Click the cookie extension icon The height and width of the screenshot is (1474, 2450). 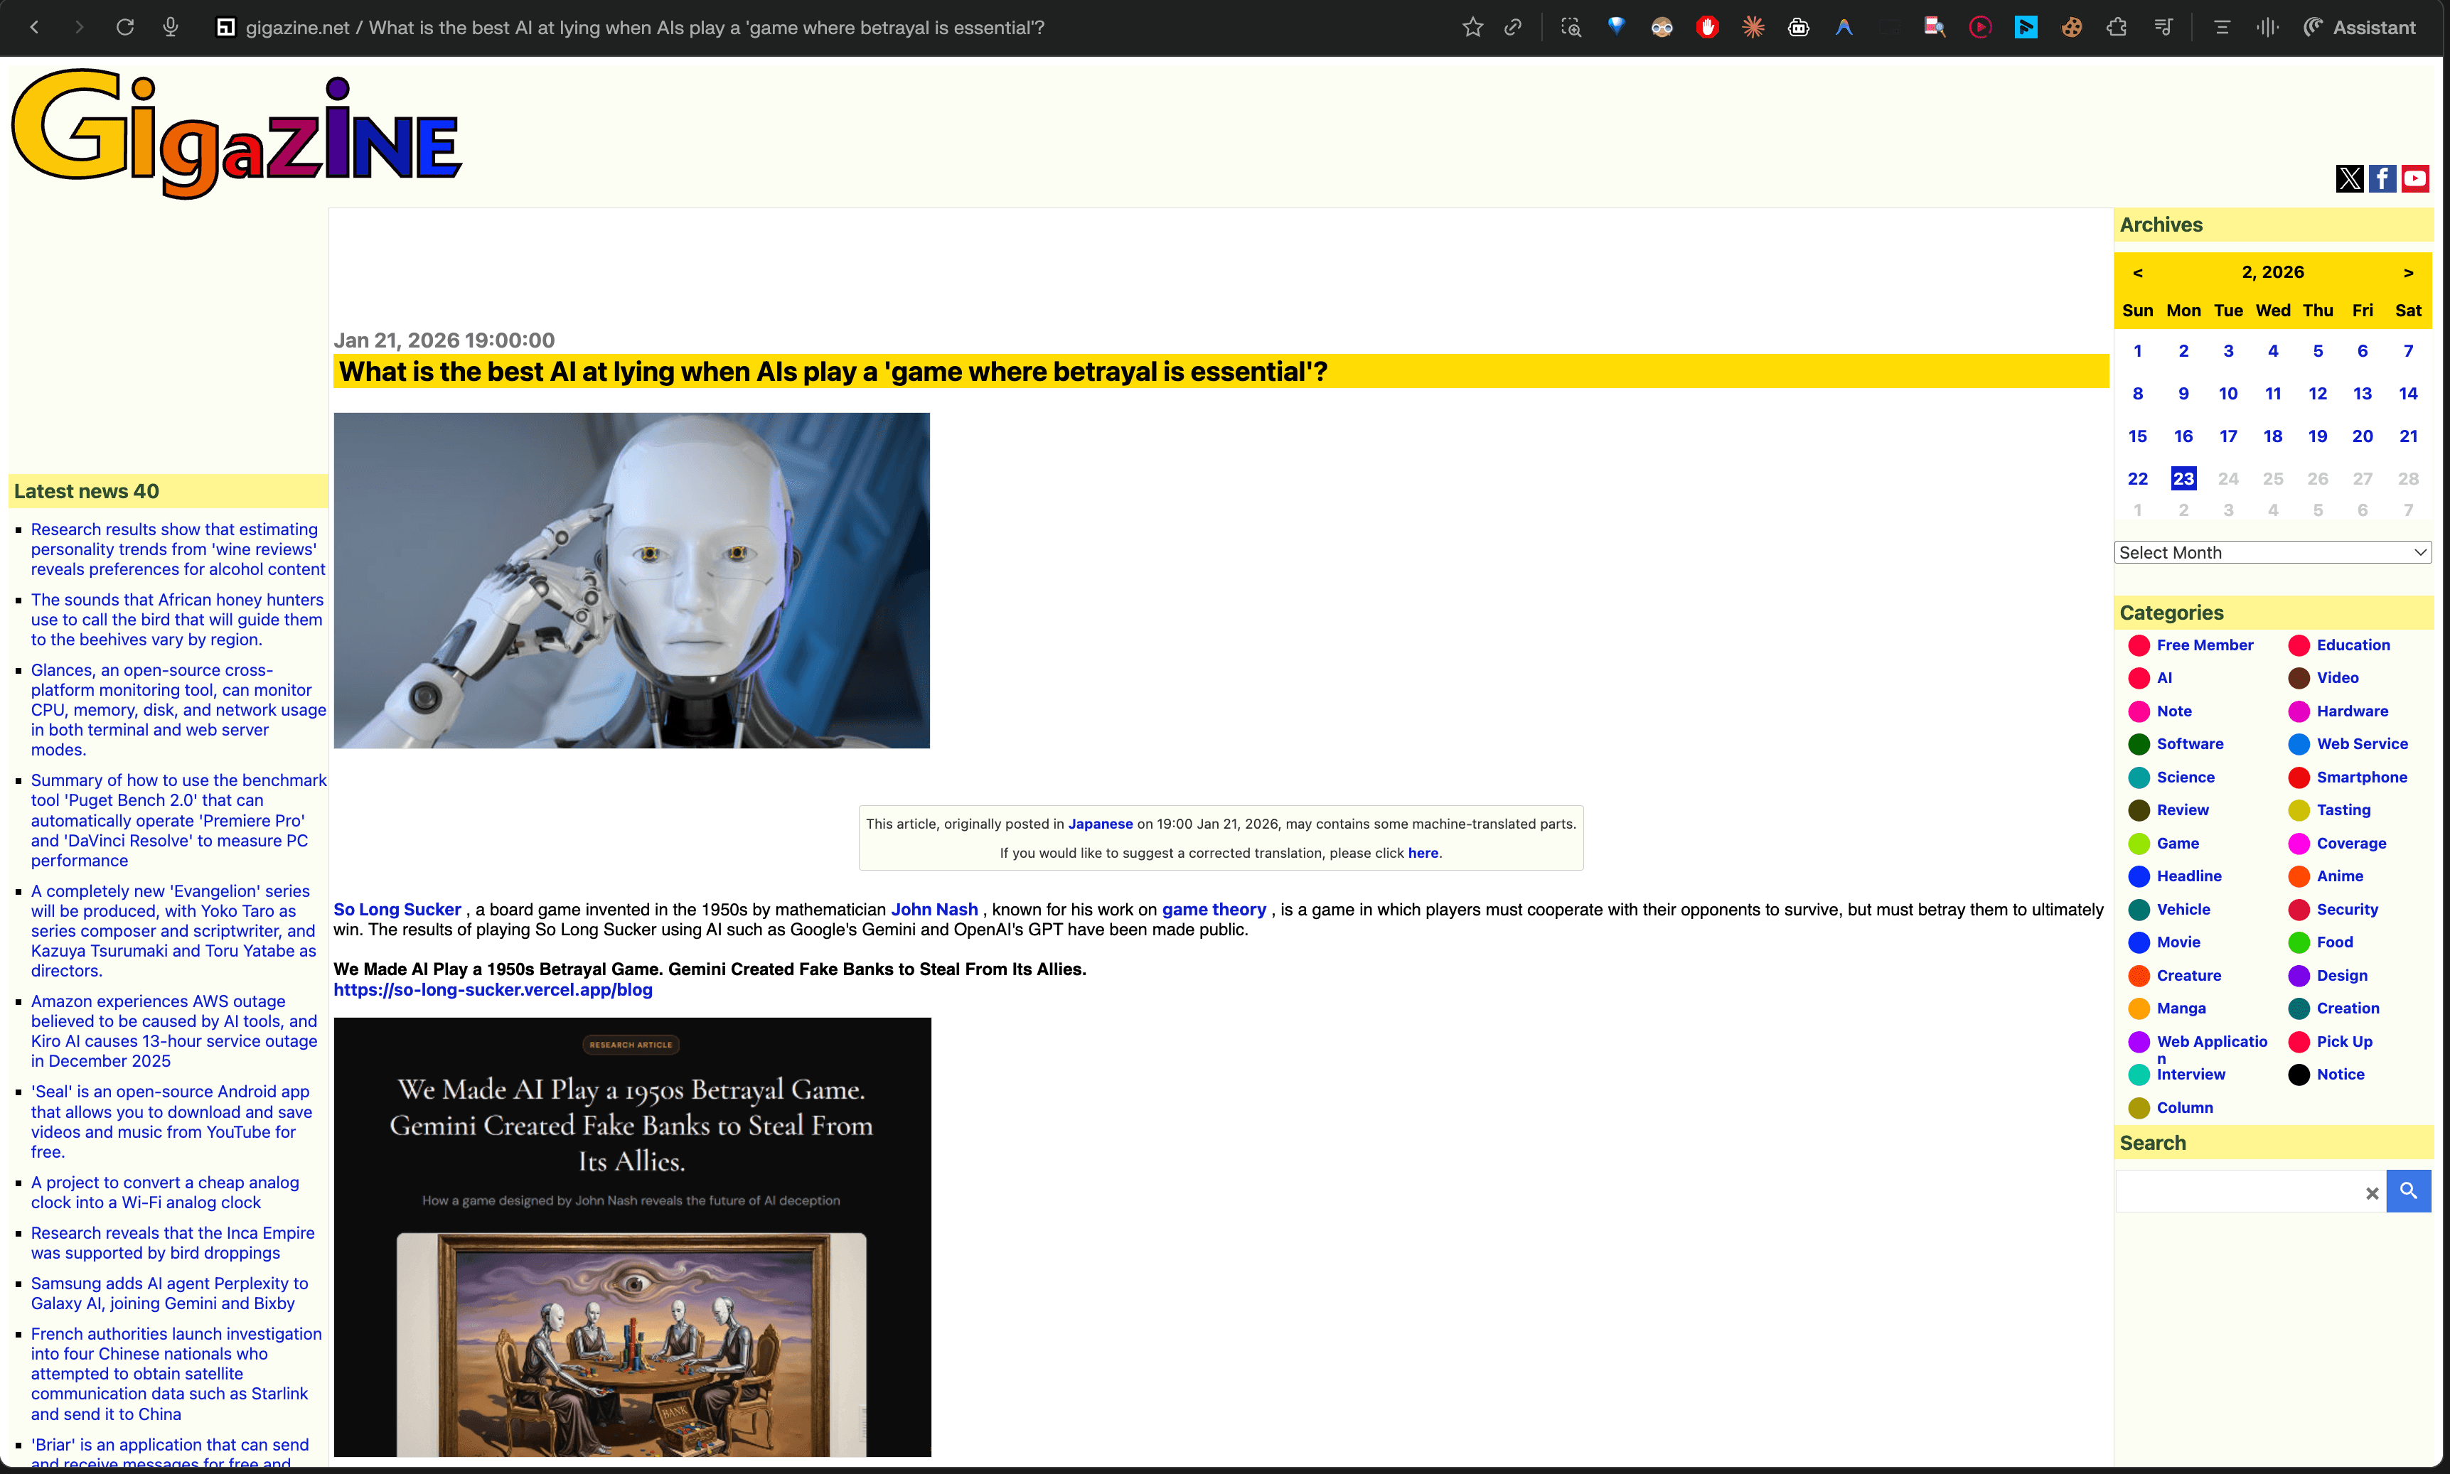2070,28
